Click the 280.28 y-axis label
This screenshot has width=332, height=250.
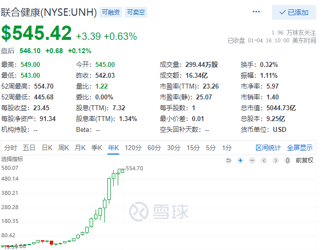pos(10,207)
